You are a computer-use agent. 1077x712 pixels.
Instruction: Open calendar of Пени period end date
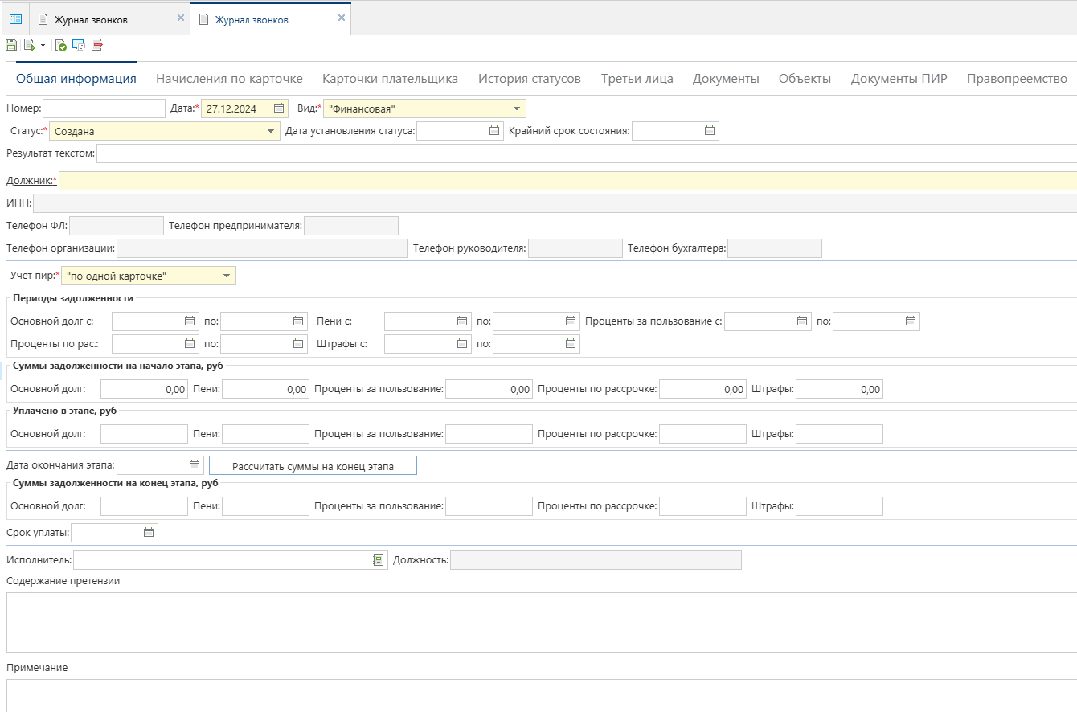[571, 321]
